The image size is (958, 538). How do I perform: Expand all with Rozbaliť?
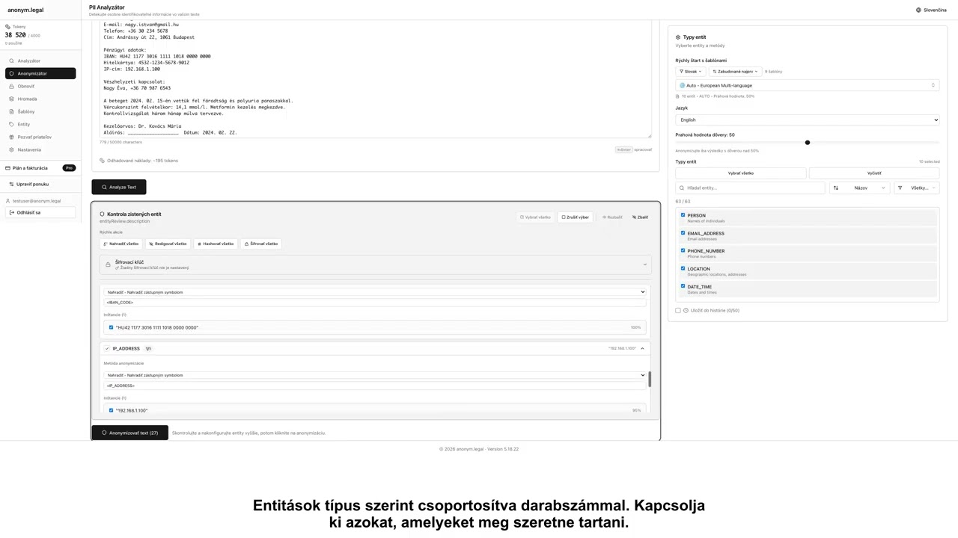click(x=612, y=217)
